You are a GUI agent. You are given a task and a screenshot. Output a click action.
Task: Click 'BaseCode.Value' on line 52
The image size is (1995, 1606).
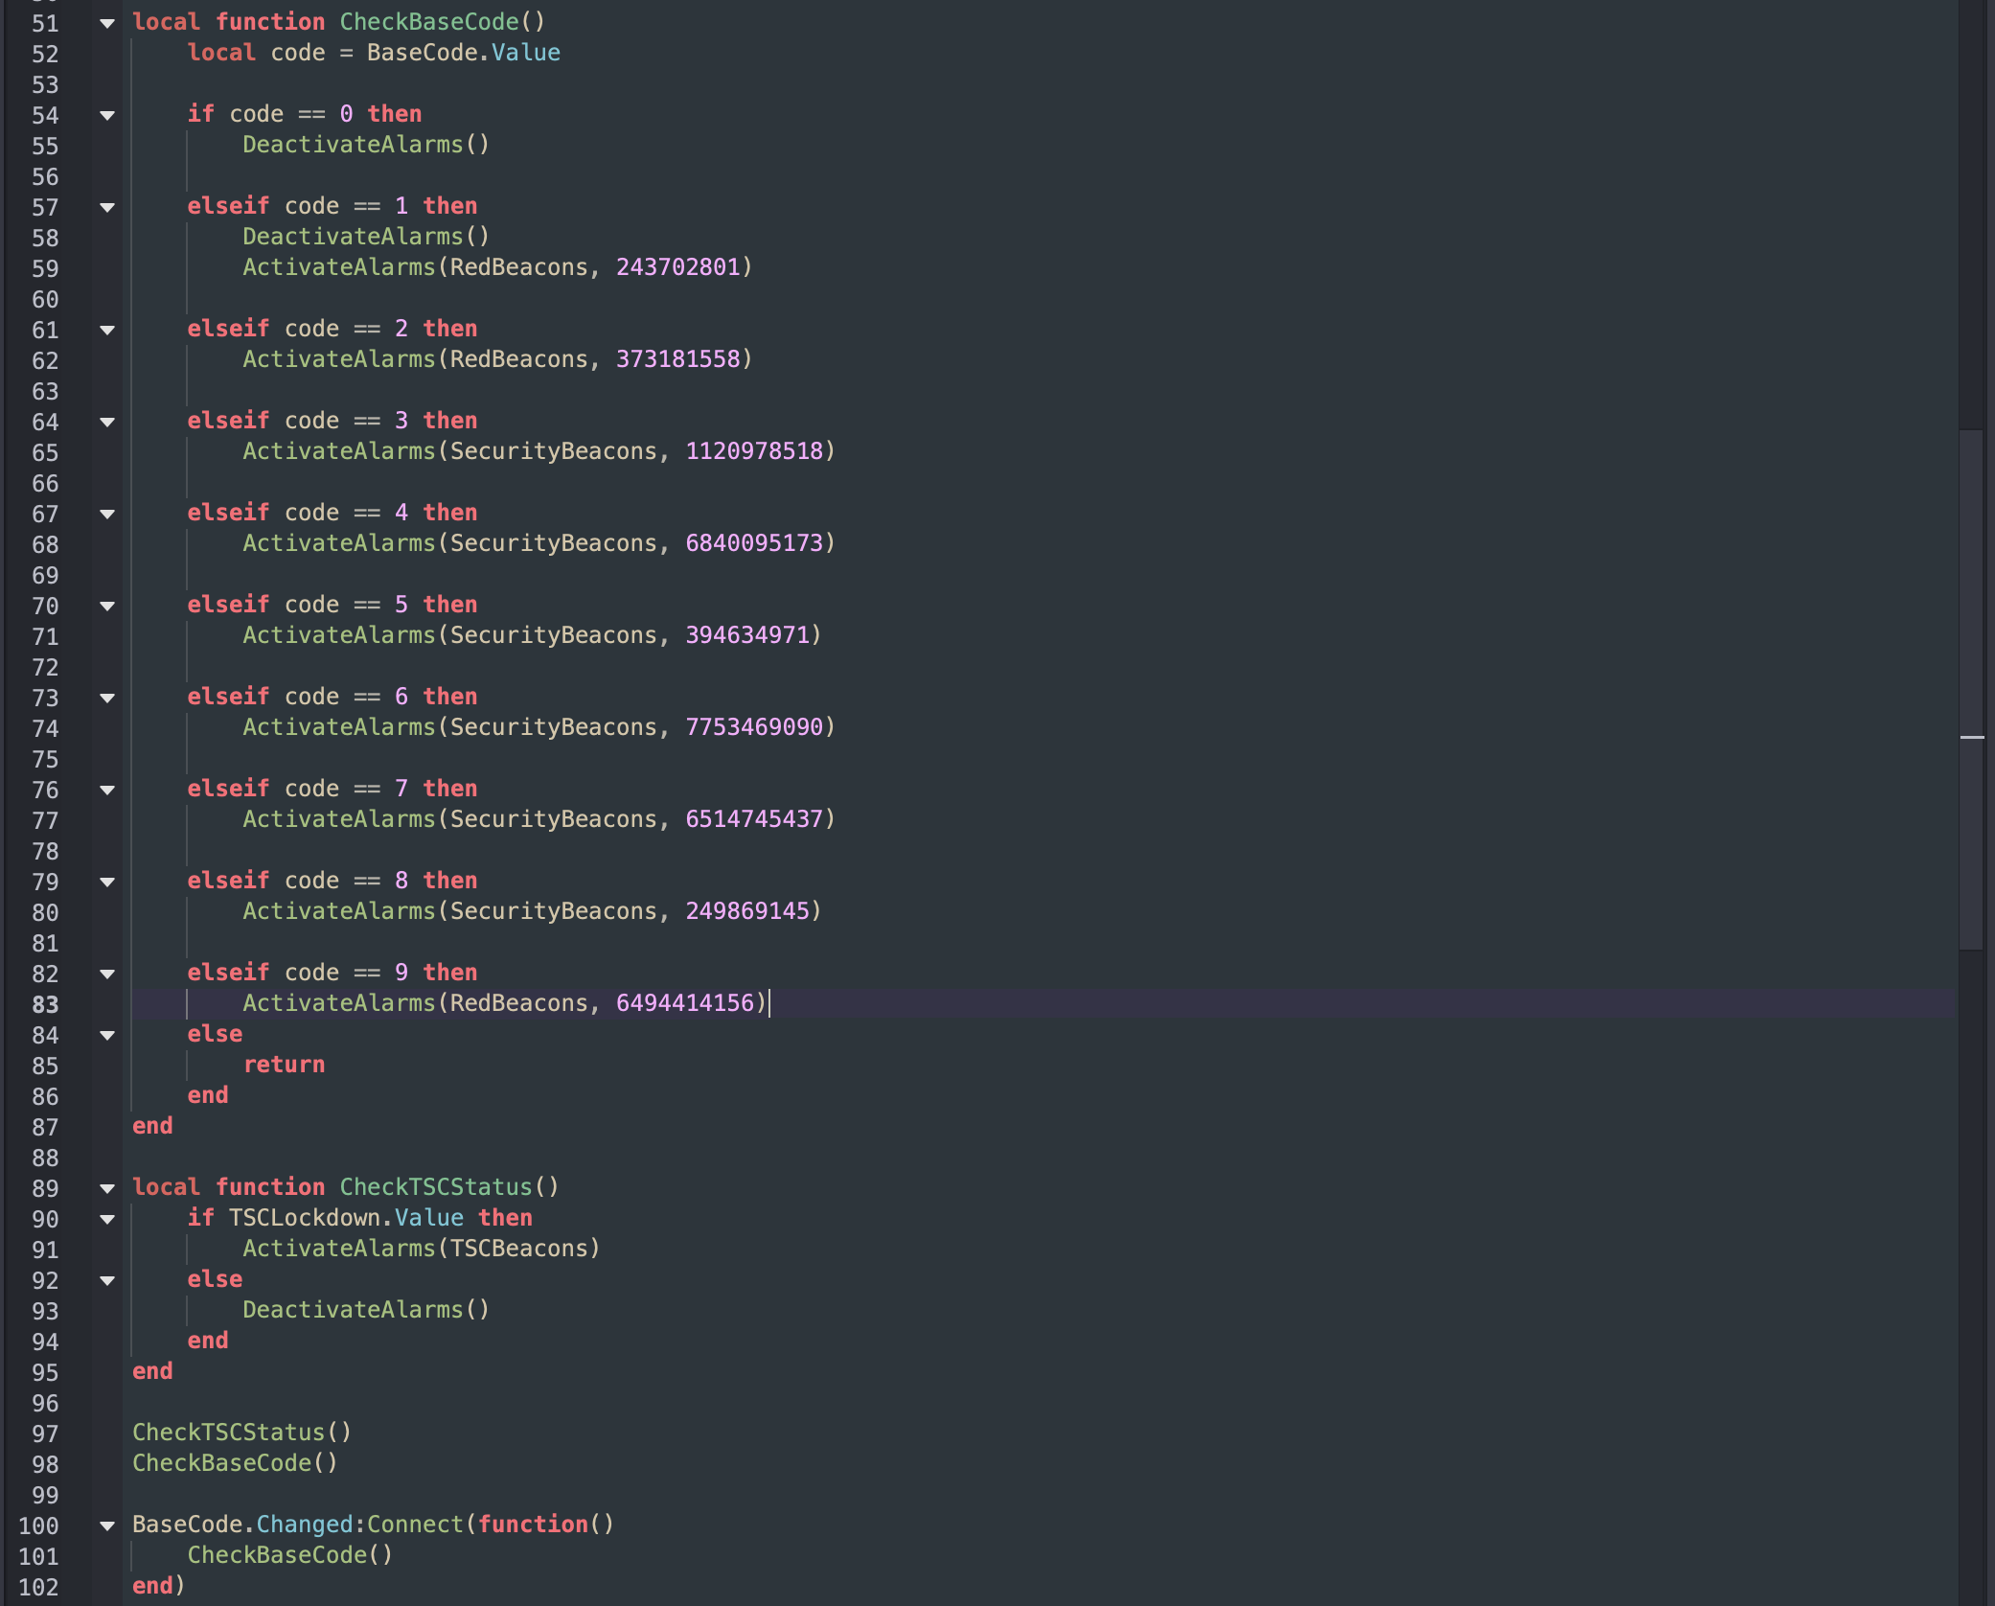(464, 52)
